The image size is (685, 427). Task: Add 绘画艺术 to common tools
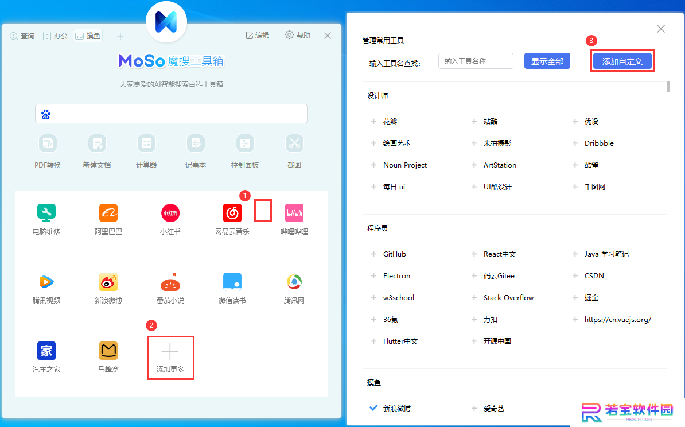point(373,143)
